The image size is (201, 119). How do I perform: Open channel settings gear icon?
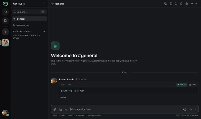pyautogui.click(x=187, y=4)
